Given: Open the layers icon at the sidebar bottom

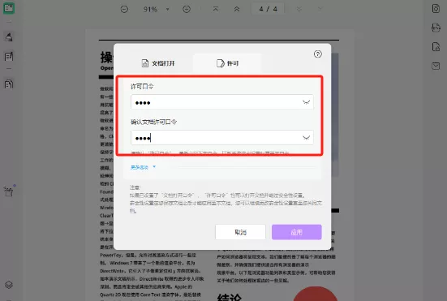Looking at the screenshot, I should click(9, 285).
